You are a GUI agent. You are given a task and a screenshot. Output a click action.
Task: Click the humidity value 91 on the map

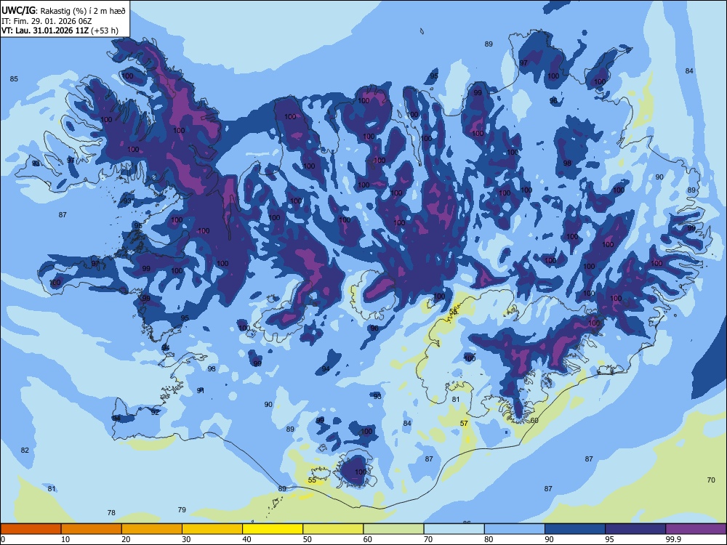click(x=201, y=391)
